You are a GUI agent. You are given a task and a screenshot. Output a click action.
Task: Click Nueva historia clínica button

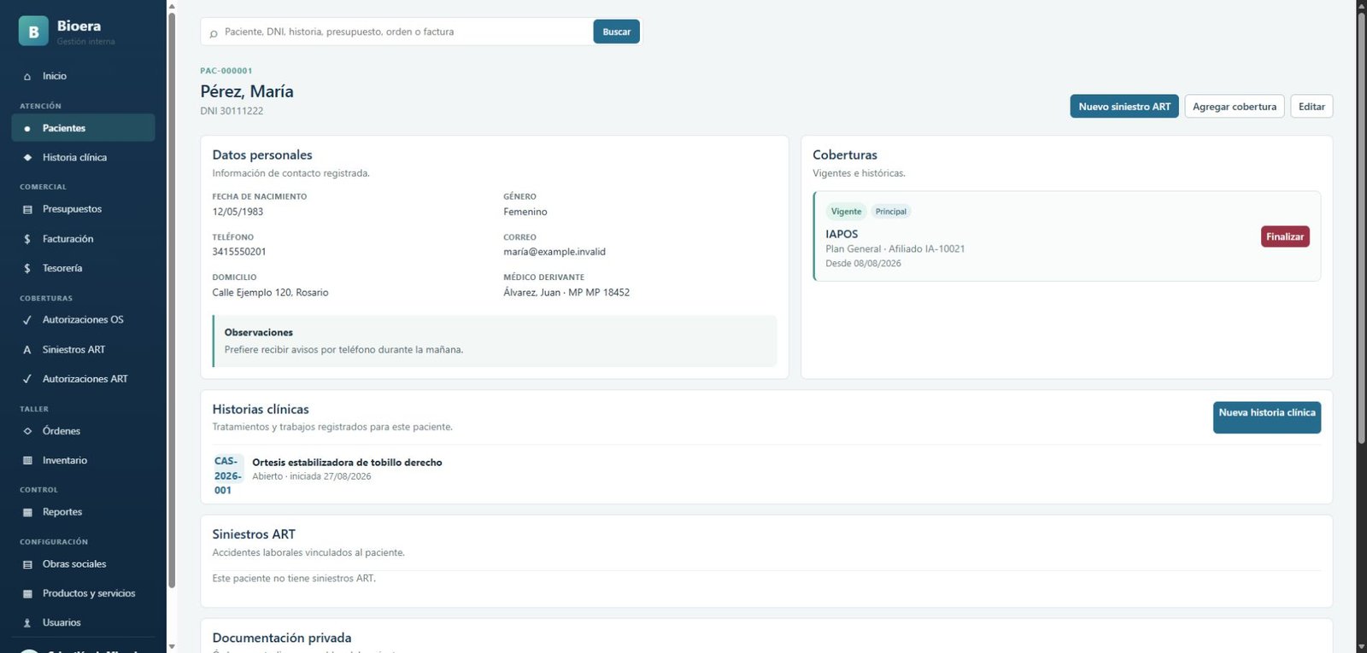tap(1267, 417)
